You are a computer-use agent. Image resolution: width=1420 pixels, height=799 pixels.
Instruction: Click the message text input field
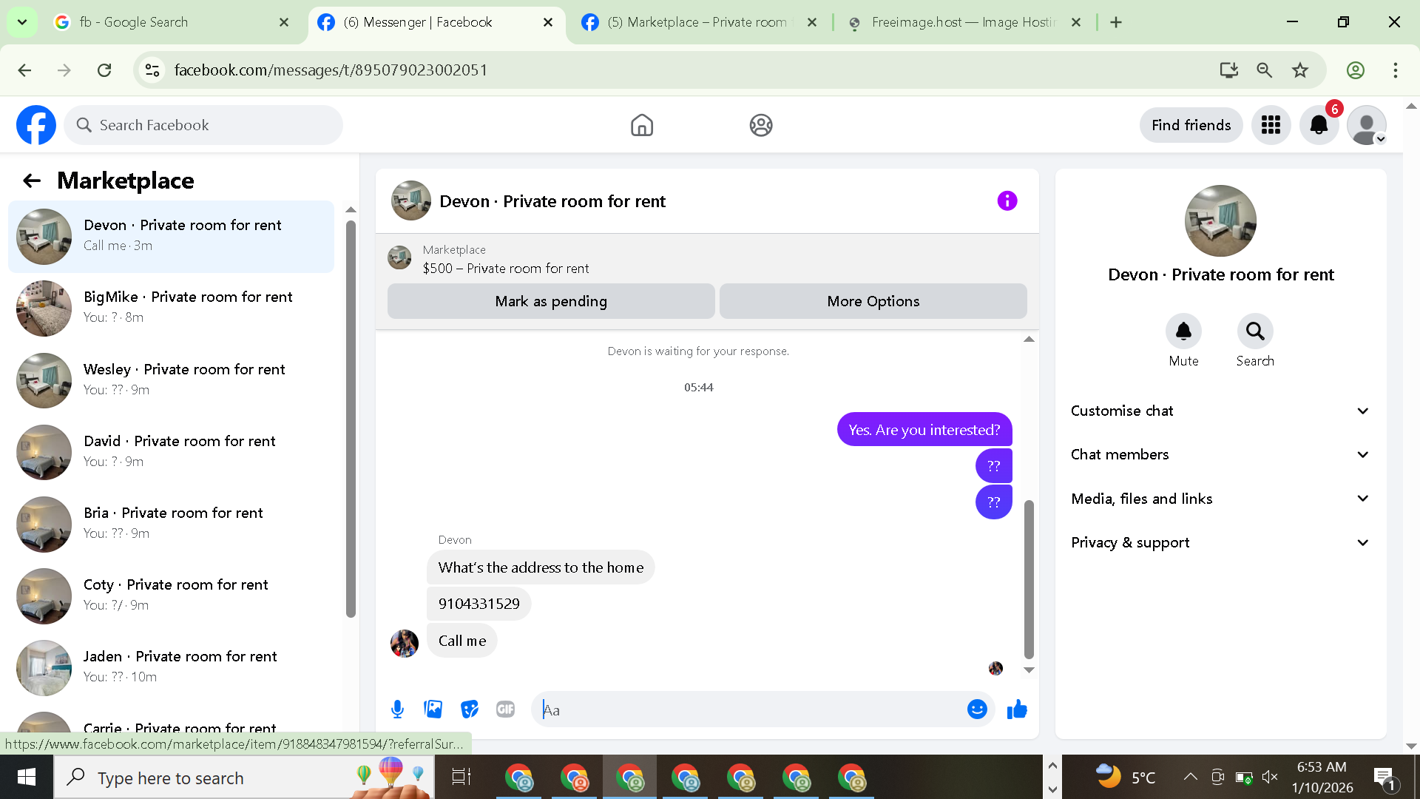pos(747,709)
